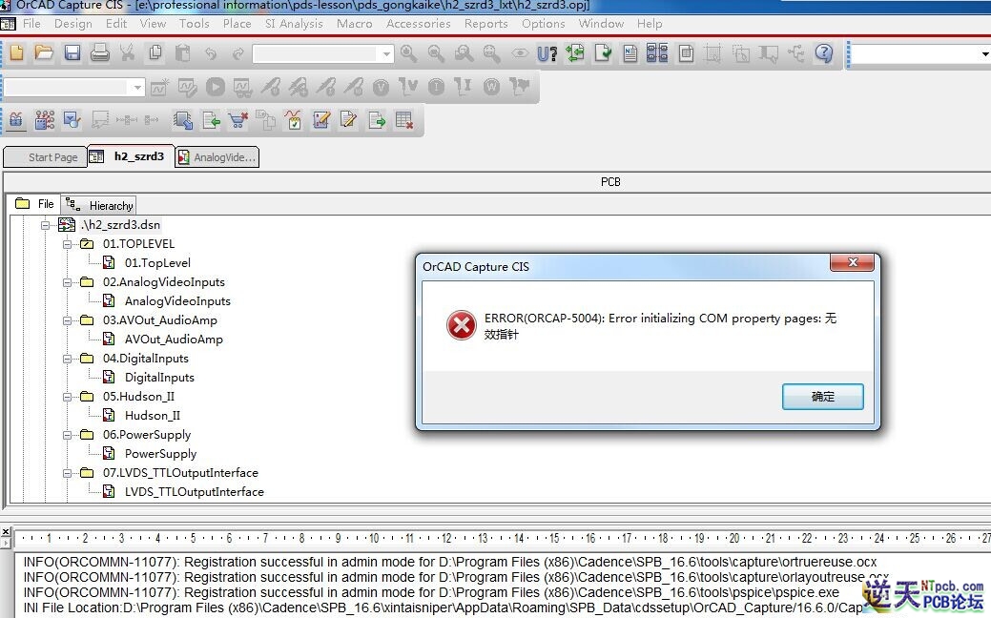Click the notepad with pencil icon
Screen dimensions: 991x618
click(348, 119)
